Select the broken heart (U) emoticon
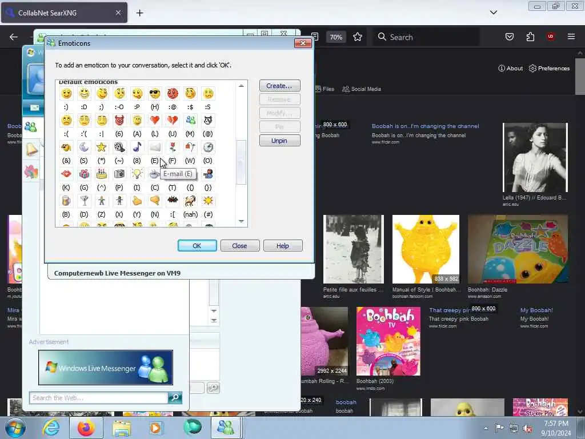This screenshot has width=585, height=439. click(173, 120)
